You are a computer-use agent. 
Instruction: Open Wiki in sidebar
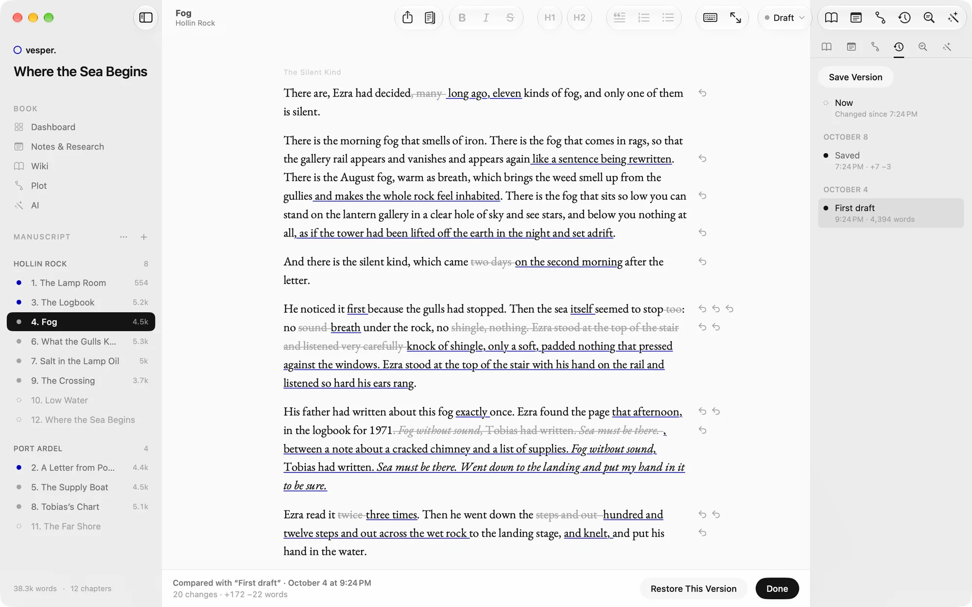(81, 166)
